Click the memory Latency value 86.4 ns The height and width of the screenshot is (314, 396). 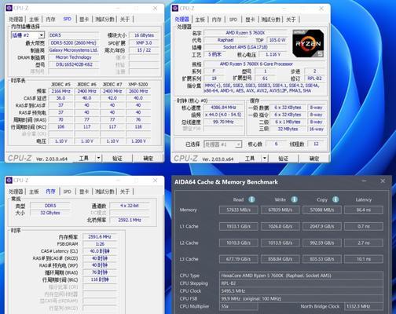(x=364, y=210)
